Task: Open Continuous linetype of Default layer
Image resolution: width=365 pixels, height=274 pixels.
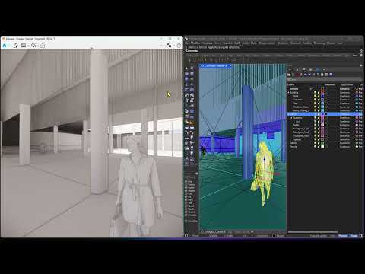Action: (x=344, y=89)
